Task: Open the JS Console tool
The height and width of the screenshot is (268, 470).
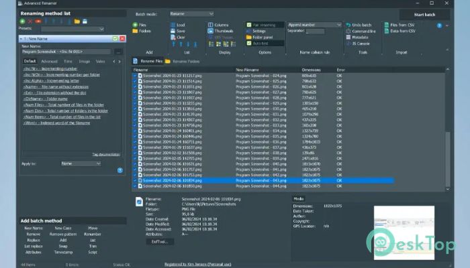Action: pos(358,44)
